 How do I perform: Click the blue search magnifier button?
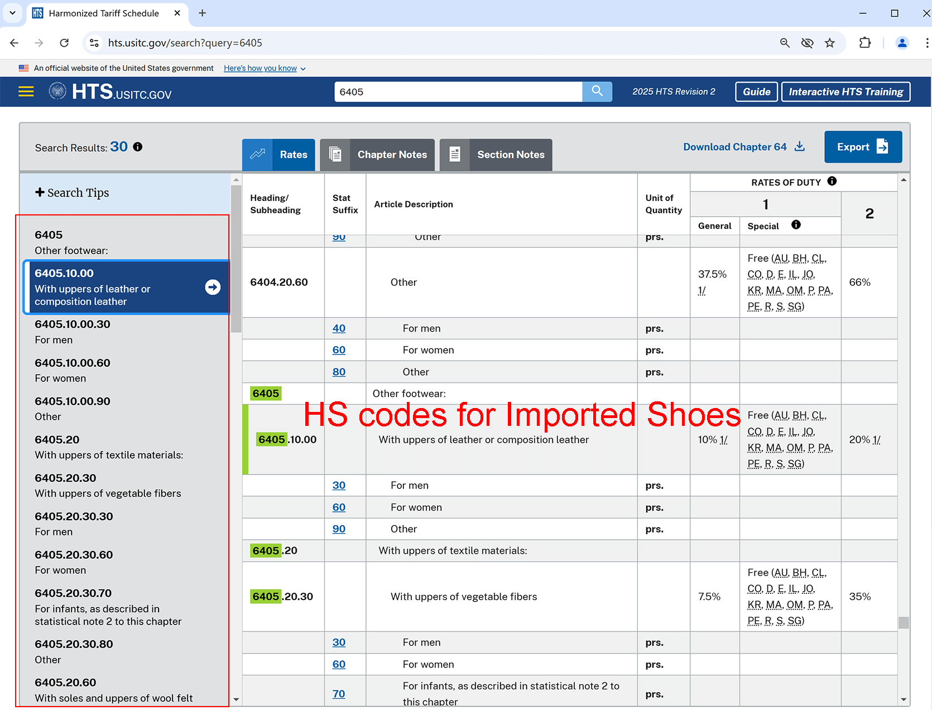(x=597, y=92)
